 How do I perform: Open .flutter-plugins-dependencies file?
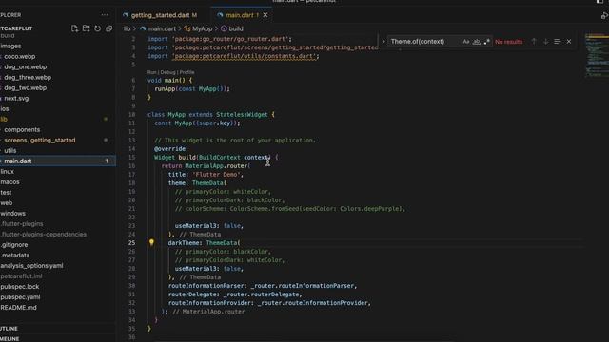pyautogui.click(x=44, y=235)
